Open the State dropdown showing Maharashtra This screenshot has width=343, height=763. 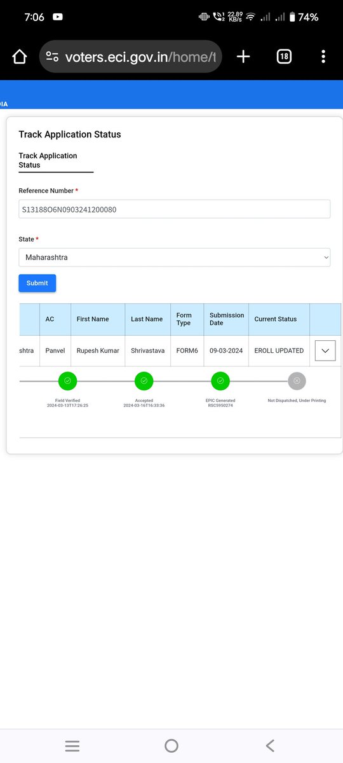(174, 258)
